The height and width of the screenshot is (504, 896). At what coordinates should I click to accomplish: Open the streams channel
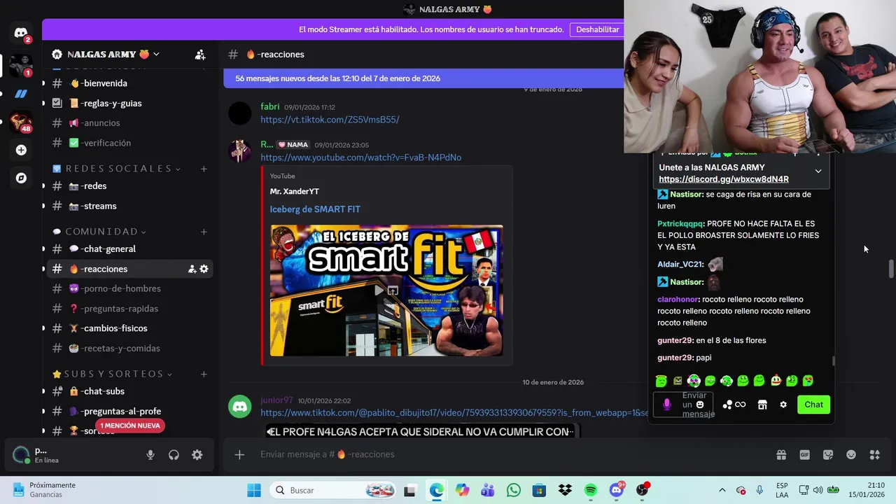(x=129, y=206)
